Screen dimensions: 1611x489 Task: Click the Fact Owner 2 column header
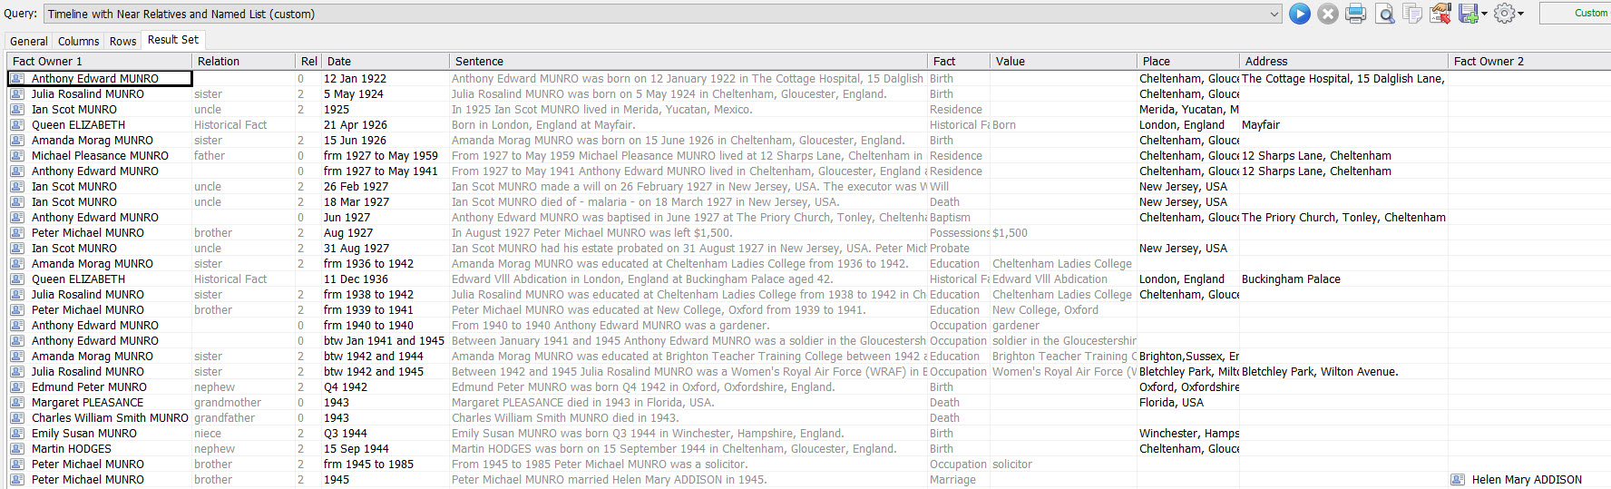point(1529,61)
